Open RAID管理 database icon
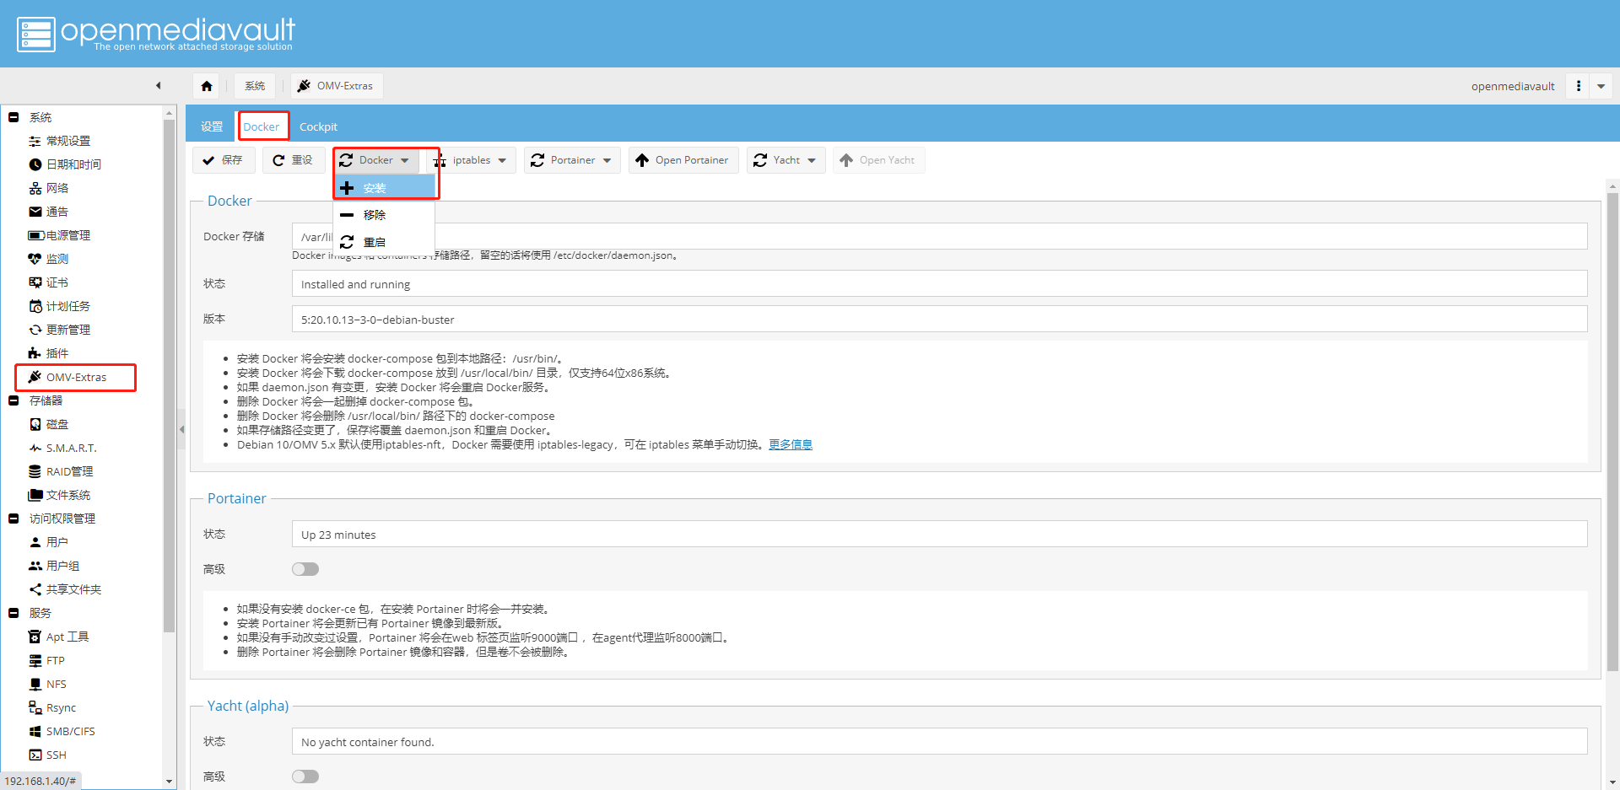 [35, 471]
